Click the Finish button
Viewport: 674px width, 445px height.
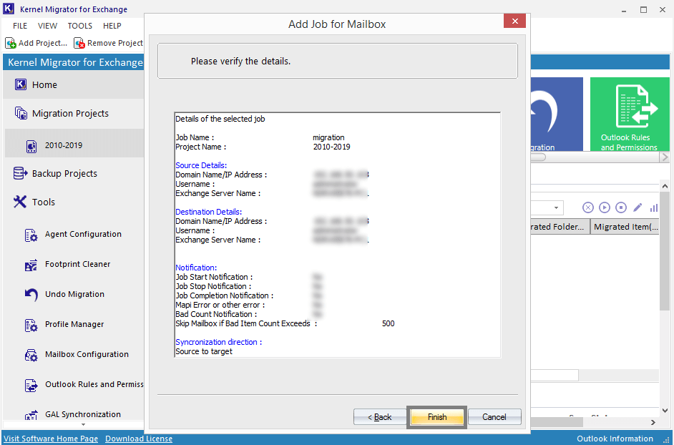tap(436, 416)
